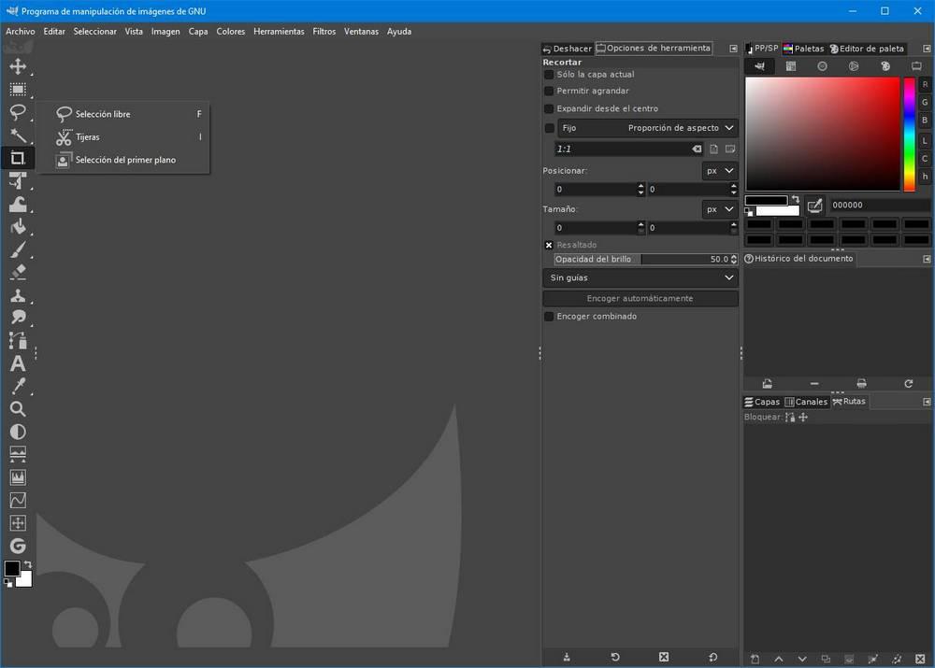Select the Color Picker eyedropper tool
The width and height of the screenshot is (935, 668).
[x=18, y=386]
